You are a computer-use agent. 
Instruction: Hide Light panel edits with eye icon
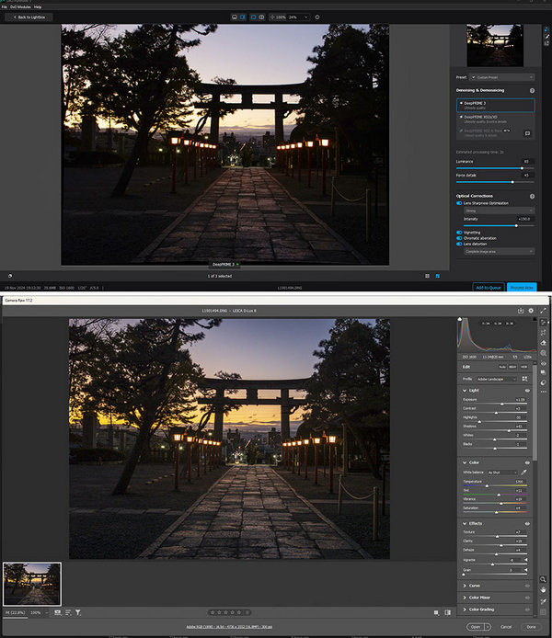click(527, 391)
